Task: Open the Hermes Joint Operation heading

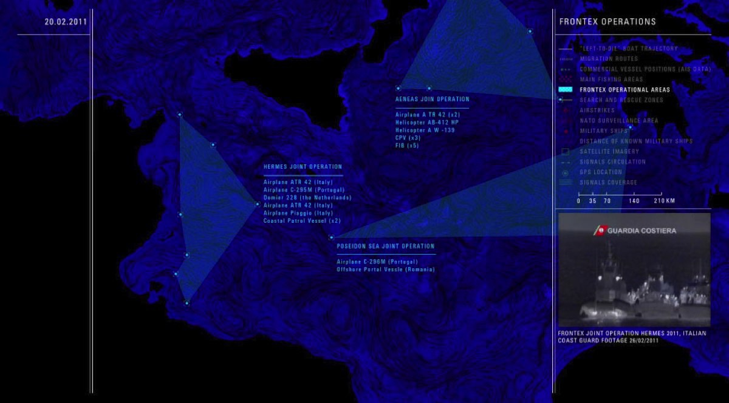Action: (303, 167)
